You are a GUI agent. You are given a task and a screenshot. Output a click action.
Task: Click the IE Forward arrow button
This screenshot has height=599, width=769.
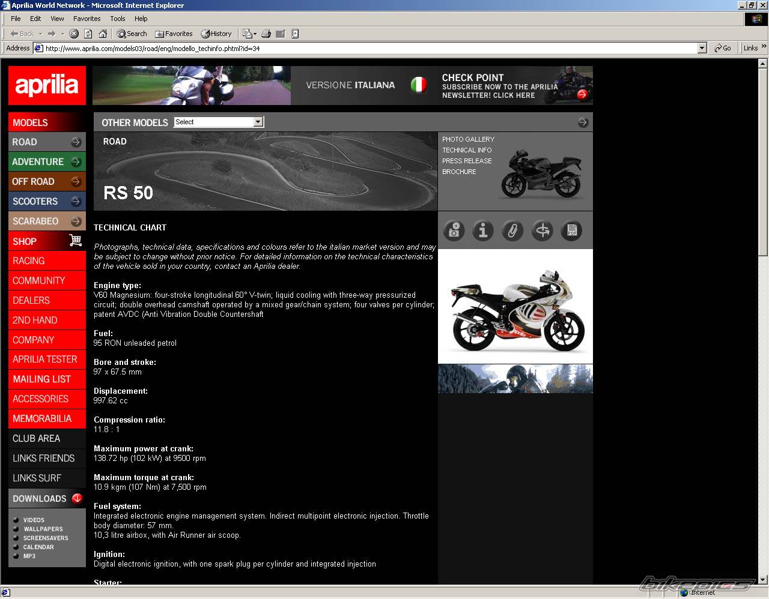pos(52,34)
